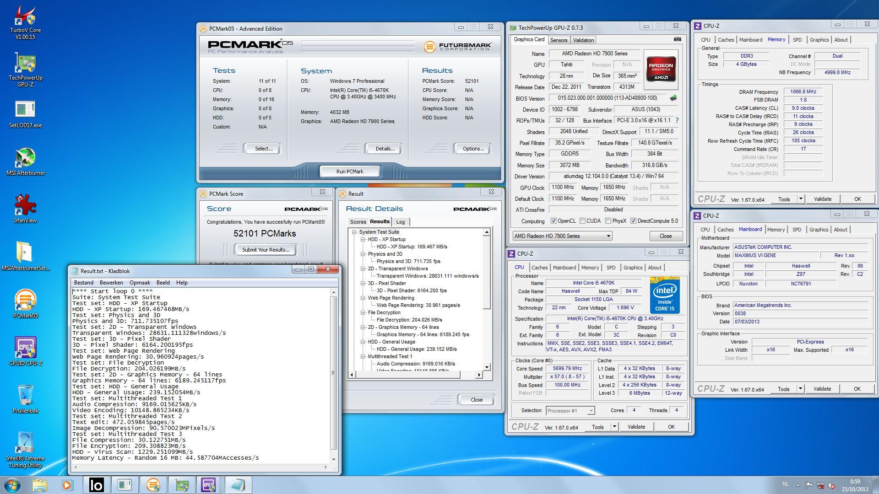Image resolution: width=879 pixels, height=494 pixels.
Task: Select SetLOD17.exe desktop icon
Action: click(x=26, y=114)
